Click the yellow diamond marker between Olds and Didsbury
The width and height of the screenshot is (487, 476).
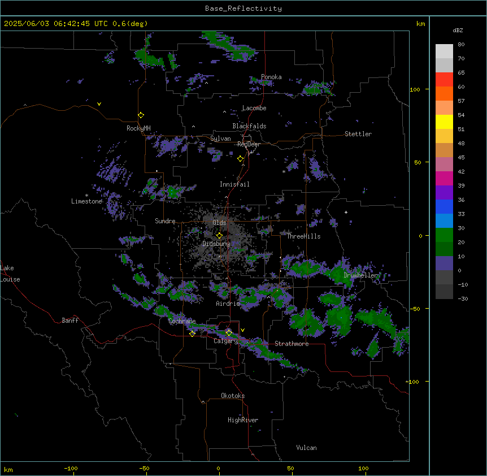pyautogui.click(x=220, y=236)
